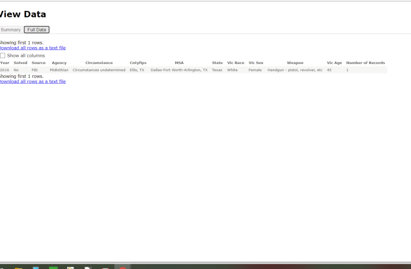Image resolution: width=411 pixels, height=269 pixels.
Task: Enable the Show all columns checkbox
Action: 3,56
